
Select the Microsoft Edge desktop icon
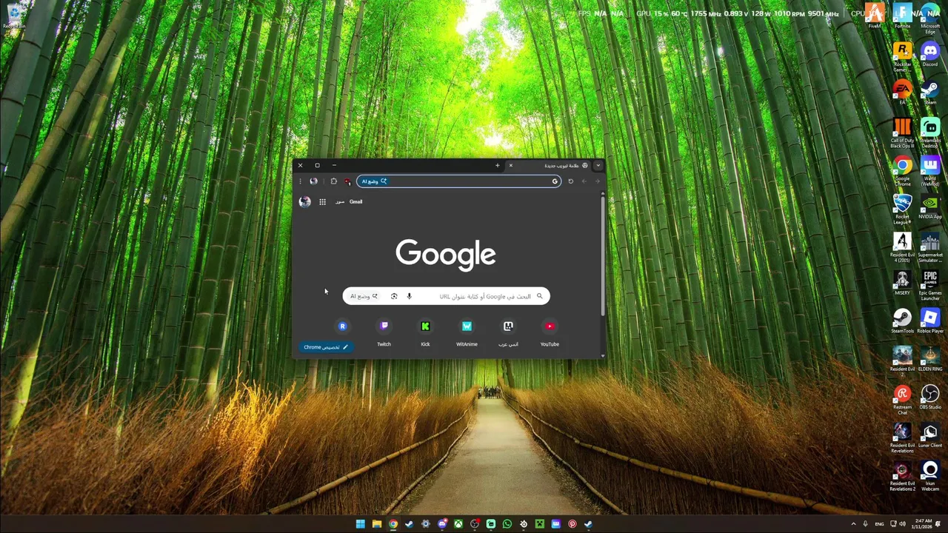[x=930, y=19]
